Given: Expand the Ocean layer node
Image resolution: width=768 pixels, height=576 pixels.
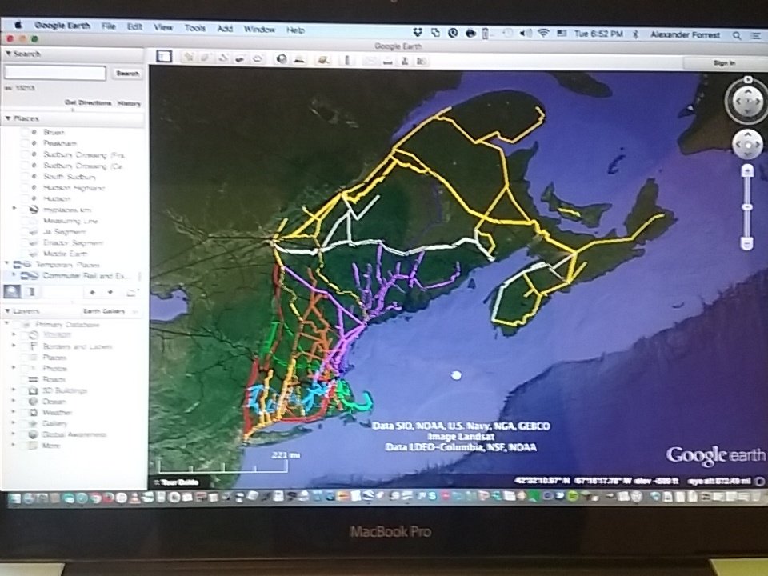Looking at the screenshot, I should click(x=14, y=401).
